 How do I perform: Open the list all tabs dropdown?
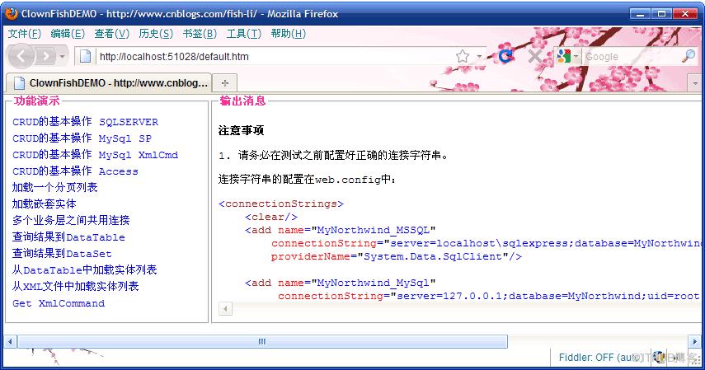point(695,83)
